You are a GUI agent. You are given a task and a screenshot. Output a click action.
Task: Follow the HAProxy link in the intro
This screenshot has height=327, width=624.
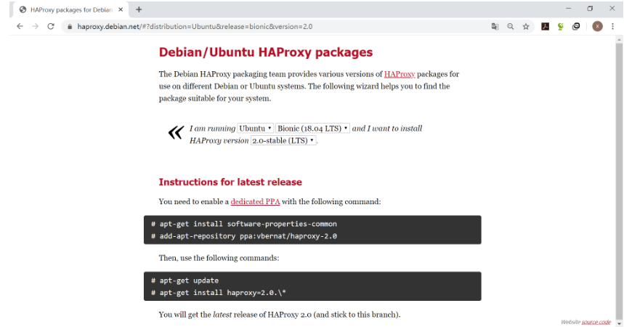(x=399, y=74)
